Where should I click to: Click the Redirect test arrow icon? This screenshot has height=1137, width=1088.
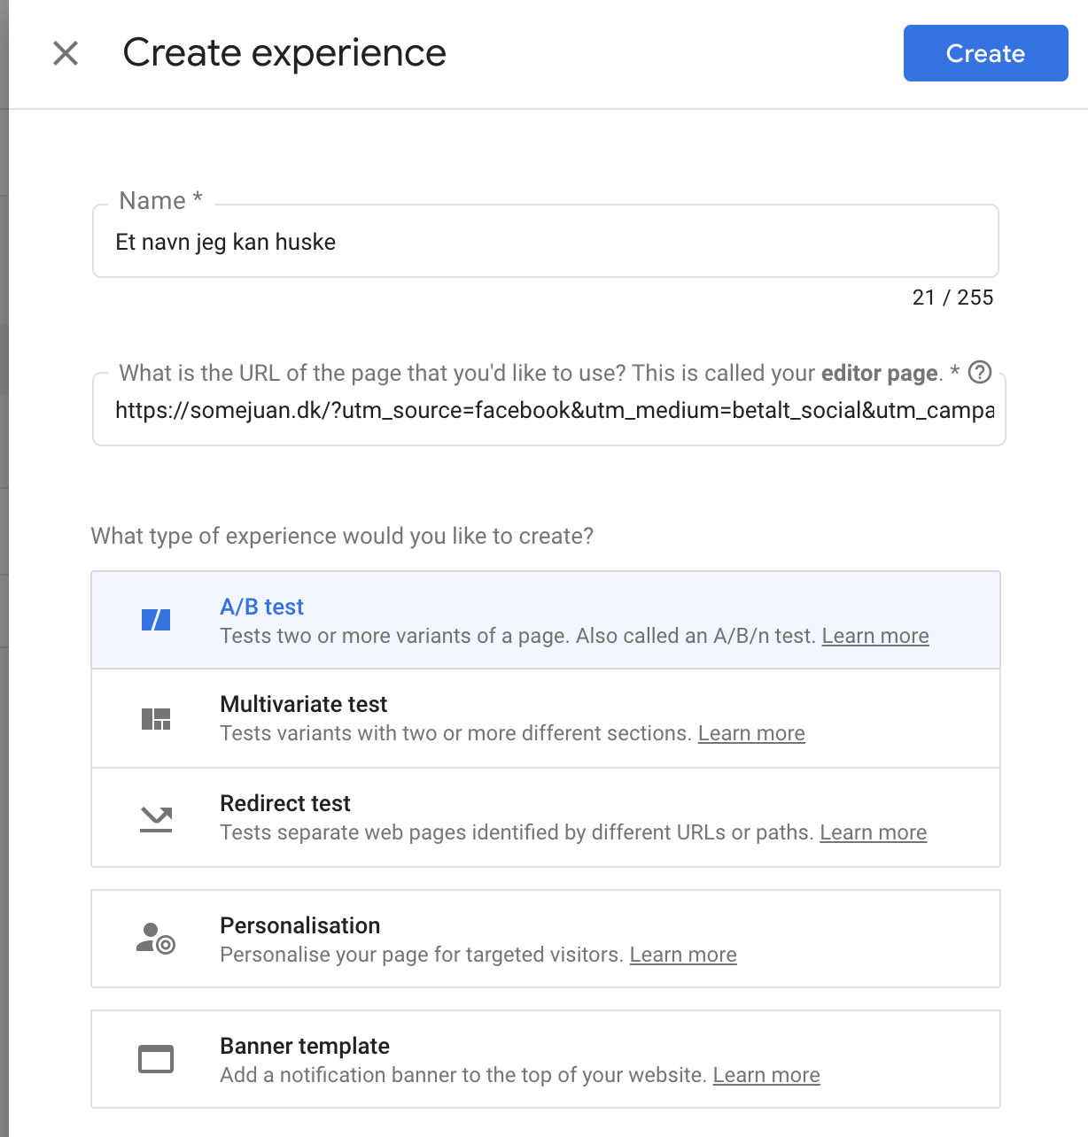pyautogui.click(x=156, y=819)
